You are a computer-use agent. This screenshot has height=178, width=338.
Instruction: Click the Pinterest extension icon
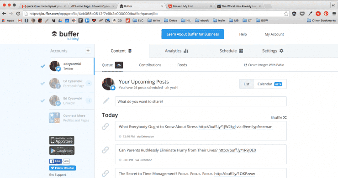(x=326, y=14)
